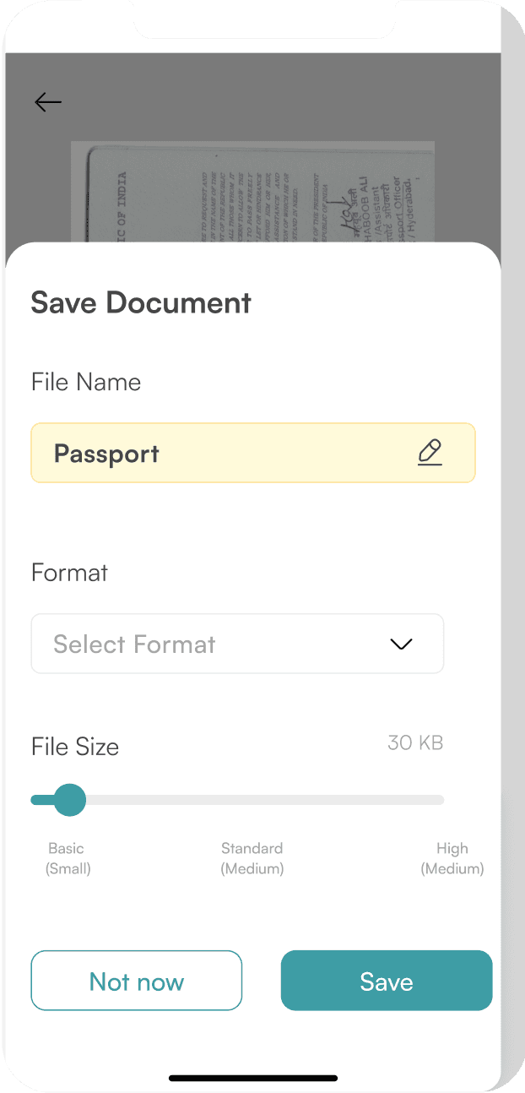This screenshot has height=1093, width=525.
Task: Click the unfilled grey slider track
Action: [x=264, y=800]
